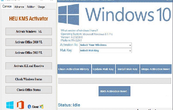Image resolution: width=173 pixels, height=110 pixels.
Task: Expand the Select Your Windows dropdown
Action: [x=106, y=45]
